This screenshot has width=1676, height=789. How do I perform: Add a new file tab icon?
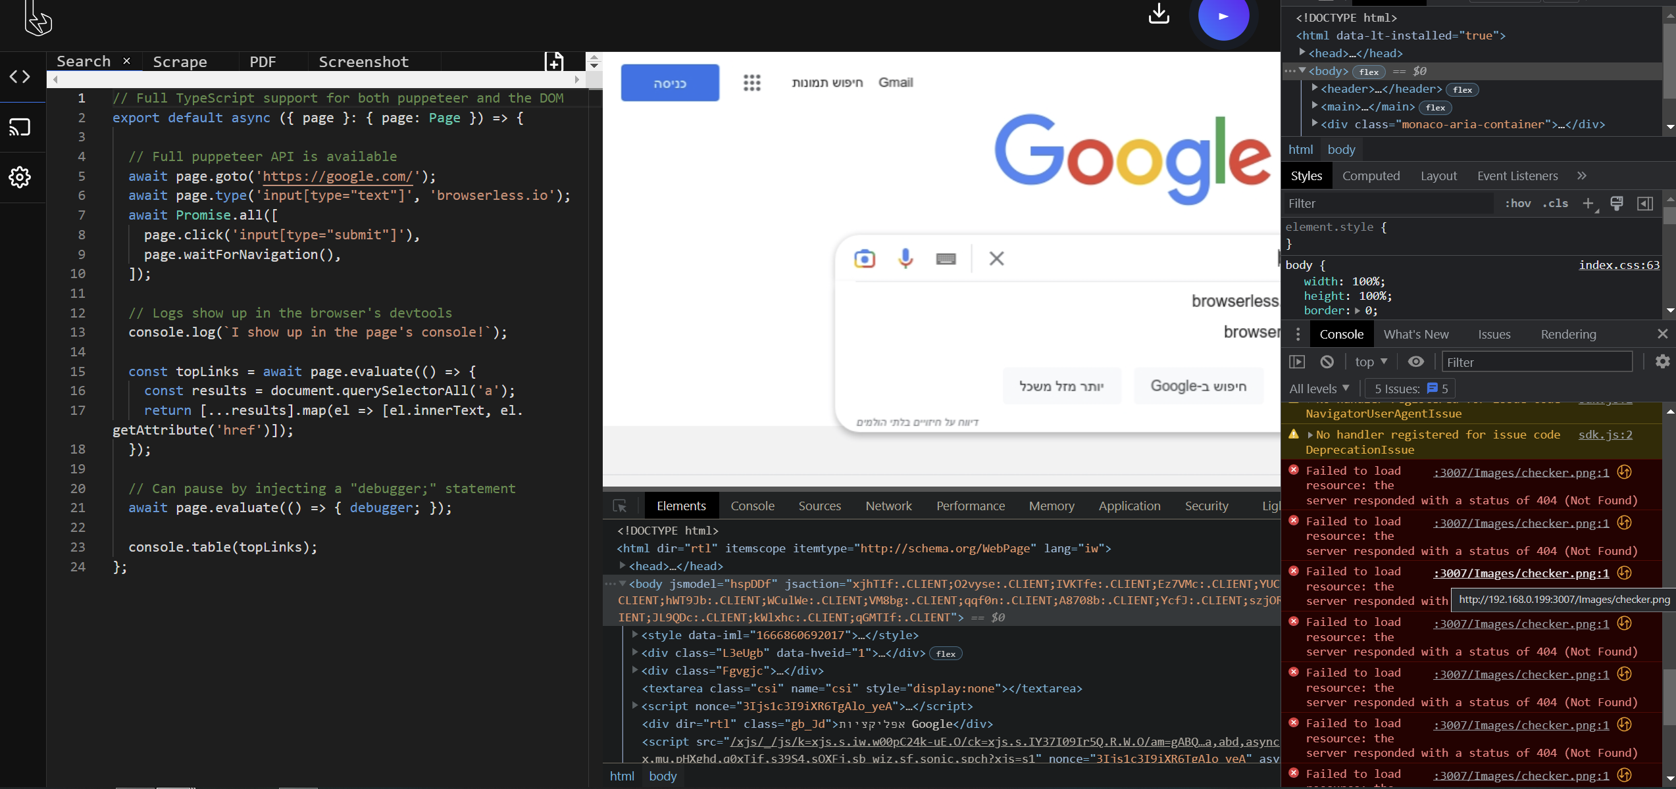555,61
